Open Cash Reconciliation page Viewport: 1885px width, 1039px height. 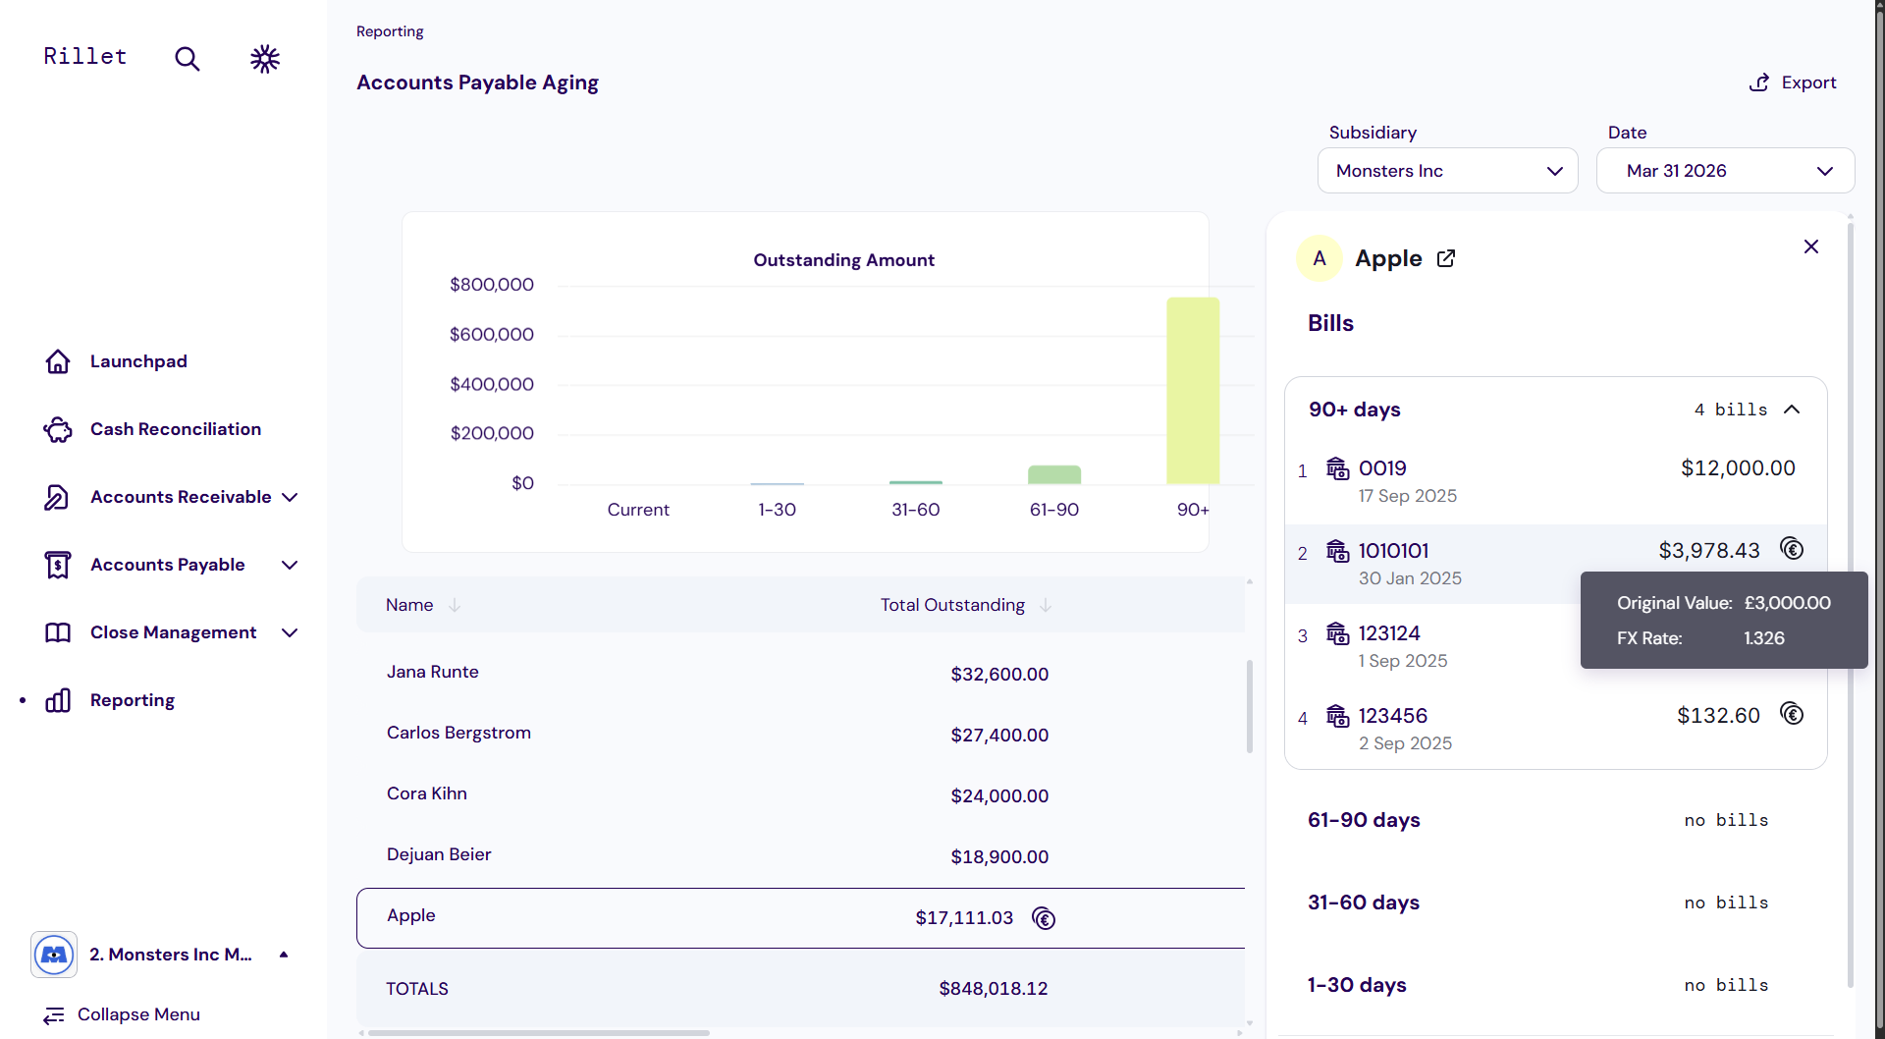pos(175,429)
